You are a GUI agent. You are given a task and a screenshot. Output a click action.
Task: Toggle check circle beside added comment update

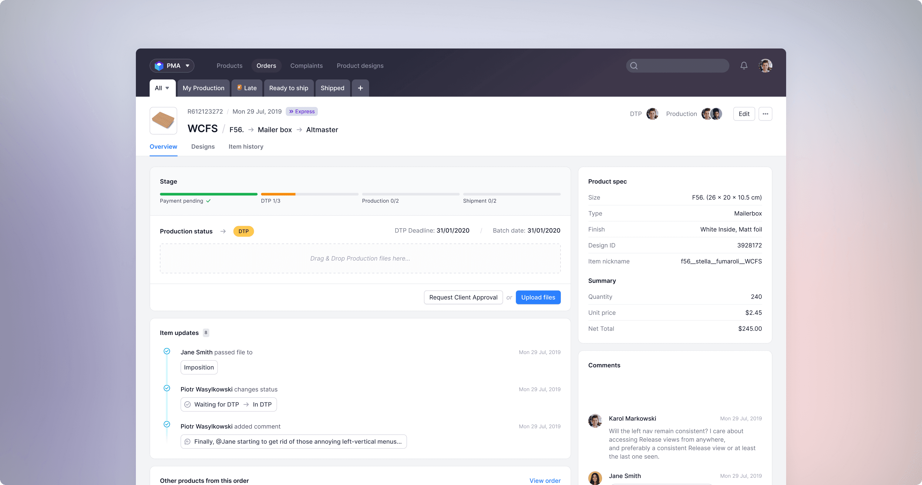[167, 424]
